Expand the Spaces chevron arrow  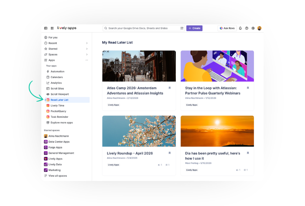pos(87,54)
